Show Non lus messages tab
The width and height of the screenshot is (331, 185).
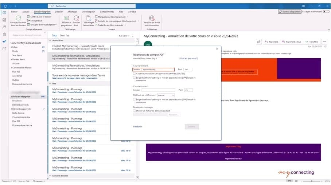65,35
